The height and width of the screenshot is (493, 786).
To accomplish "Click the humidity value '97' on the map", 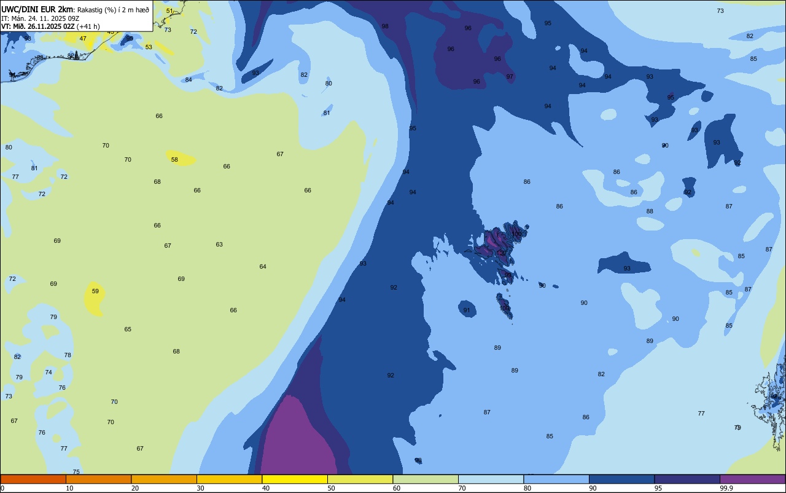I will click(x=510, y=76).
